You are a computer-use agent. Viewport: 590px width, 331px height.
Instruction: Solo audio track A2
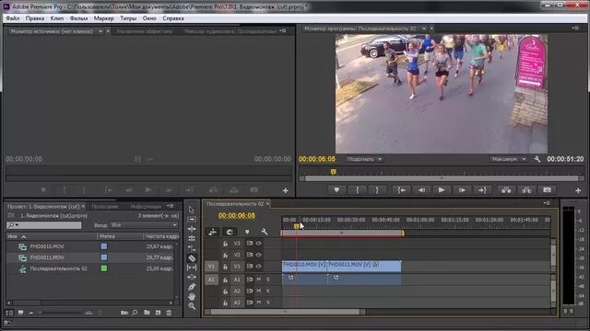click(268, 291)
